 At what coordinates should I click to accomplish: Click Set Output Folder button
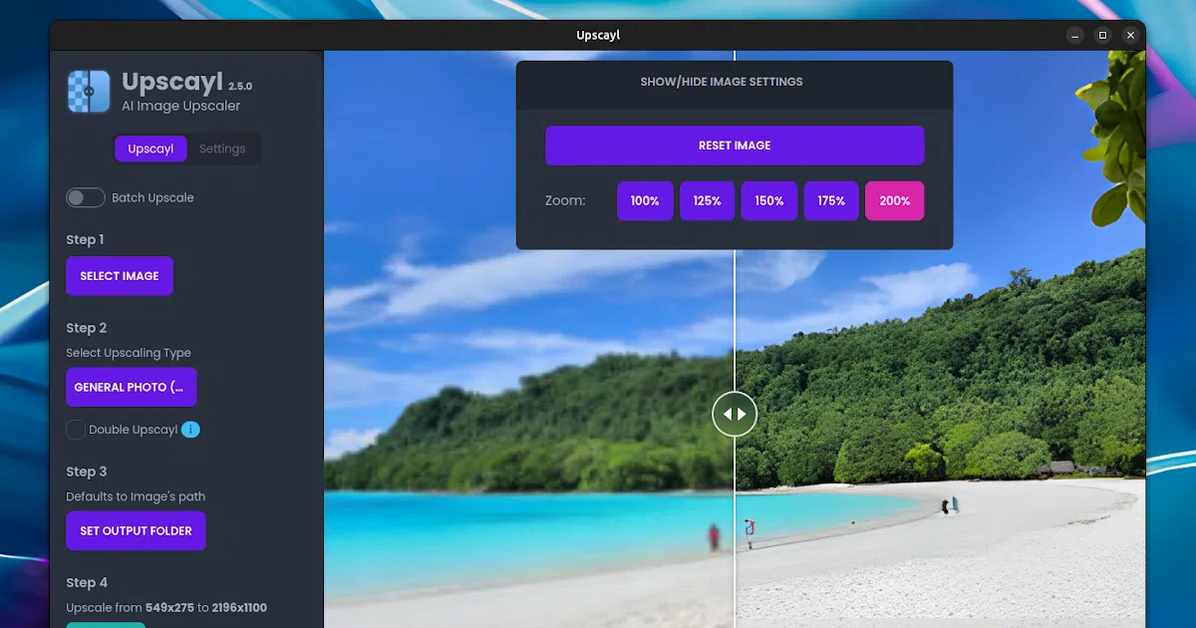coord(136,531)
